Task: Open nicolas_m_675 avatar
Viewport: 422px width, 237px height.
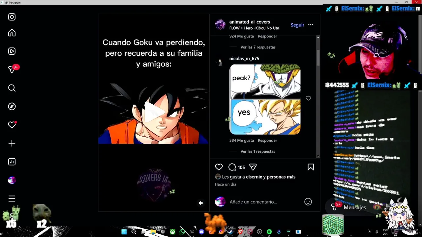Action: (x=220, y=62)
